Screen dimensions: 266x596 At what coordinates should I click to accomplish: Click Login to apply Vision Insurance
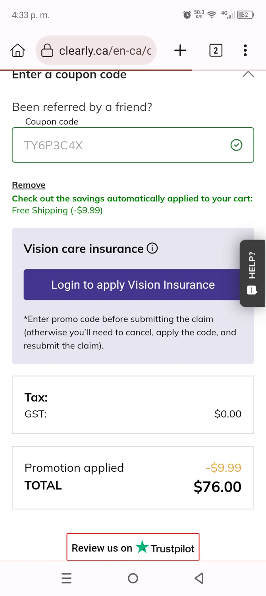point(133,285)
